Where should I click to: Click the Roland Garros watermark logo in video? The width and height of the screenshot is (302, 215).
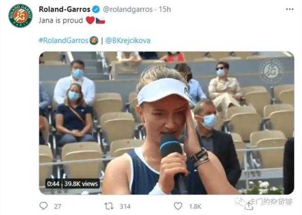point(271,71)
